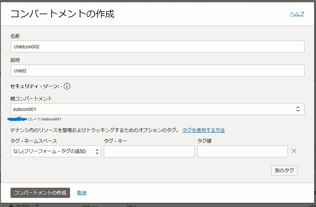Open the ヘルプ help link
The image size is (316, 207).
pos(297,14)
